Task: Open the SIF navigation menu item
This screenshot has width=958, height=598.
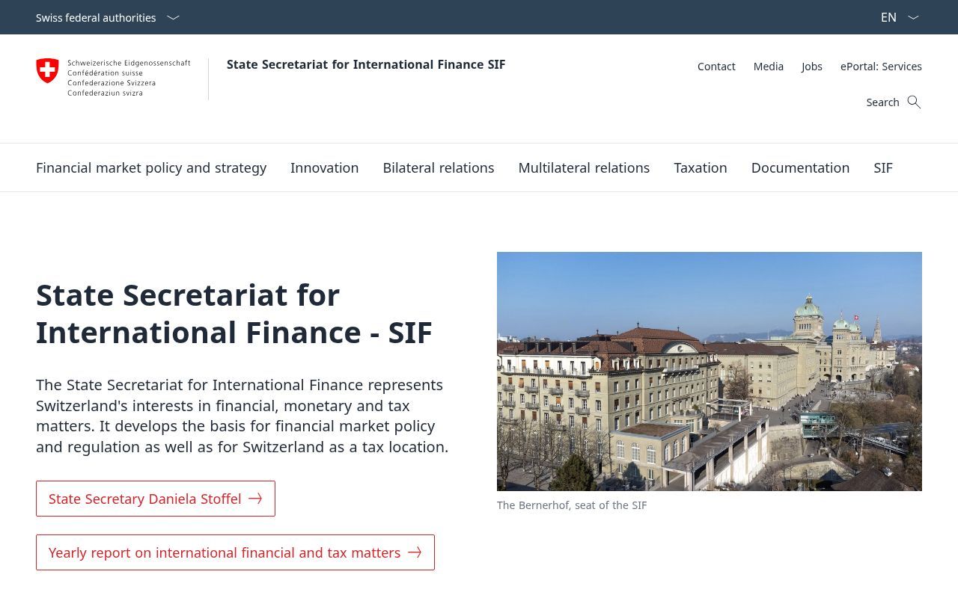Action: [x=883, y=167]
